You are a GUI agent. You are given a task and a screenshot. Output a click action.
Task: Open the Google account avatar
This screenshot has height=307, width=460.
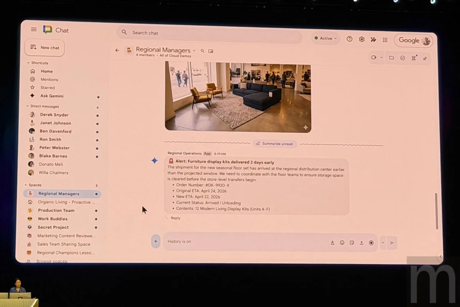click(x=426, y=41)
